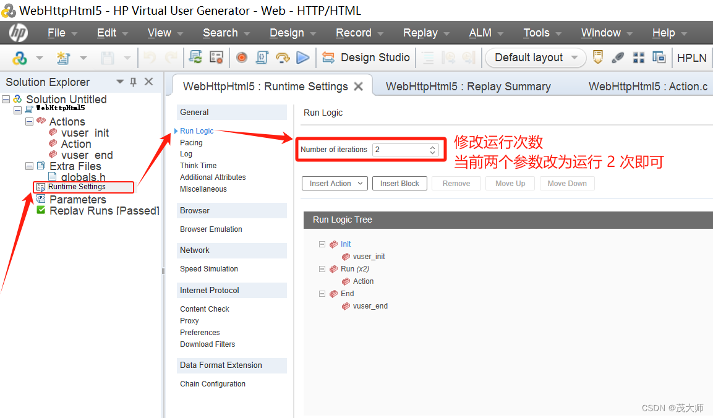713x418 pixels.
Task: Select Browser Emulation settings
Action: coord(211,229)
